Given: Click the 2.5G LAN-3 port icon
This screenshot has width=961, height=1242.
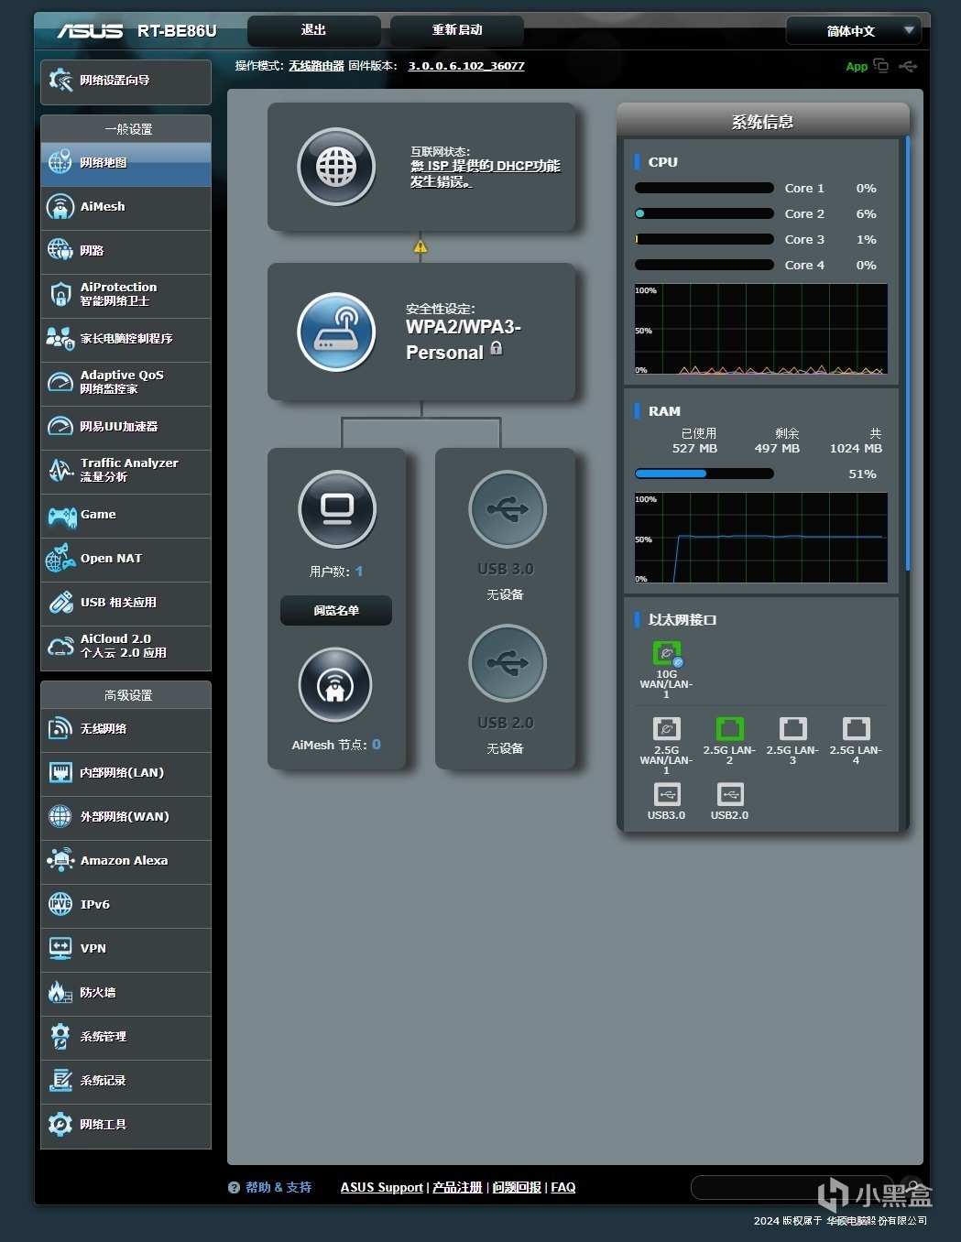Looking at the screenshot, I should 792,729.
